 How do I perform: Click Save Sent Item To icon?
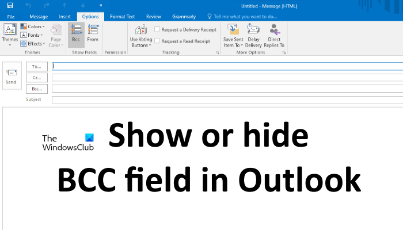(233, 36)
